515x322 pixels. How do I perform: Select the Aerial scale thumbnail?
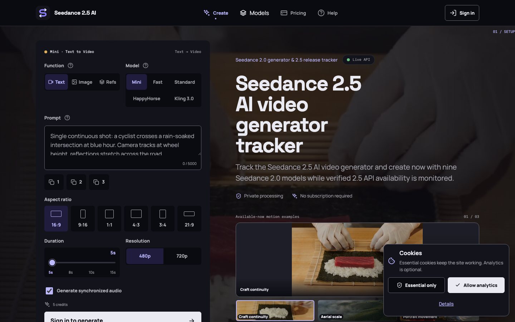(357, 311)
